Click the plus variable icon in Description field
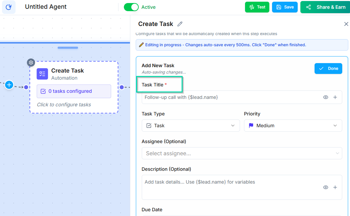The image size is (350, 216). tap(335, 187)
